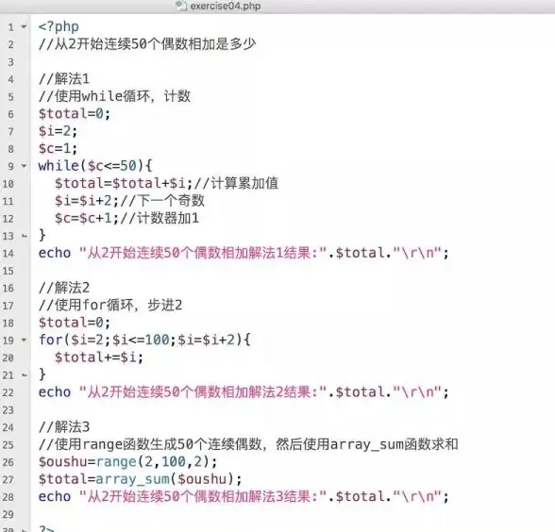
Task: Click the $total+=$i; statement
Action: (99, 357)
